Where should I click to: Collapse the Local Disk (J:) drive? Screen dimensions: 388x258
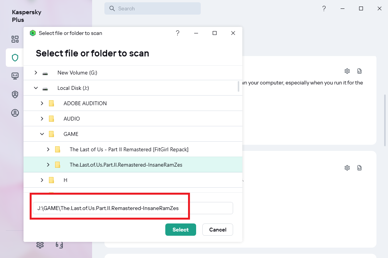pos(36,88)
